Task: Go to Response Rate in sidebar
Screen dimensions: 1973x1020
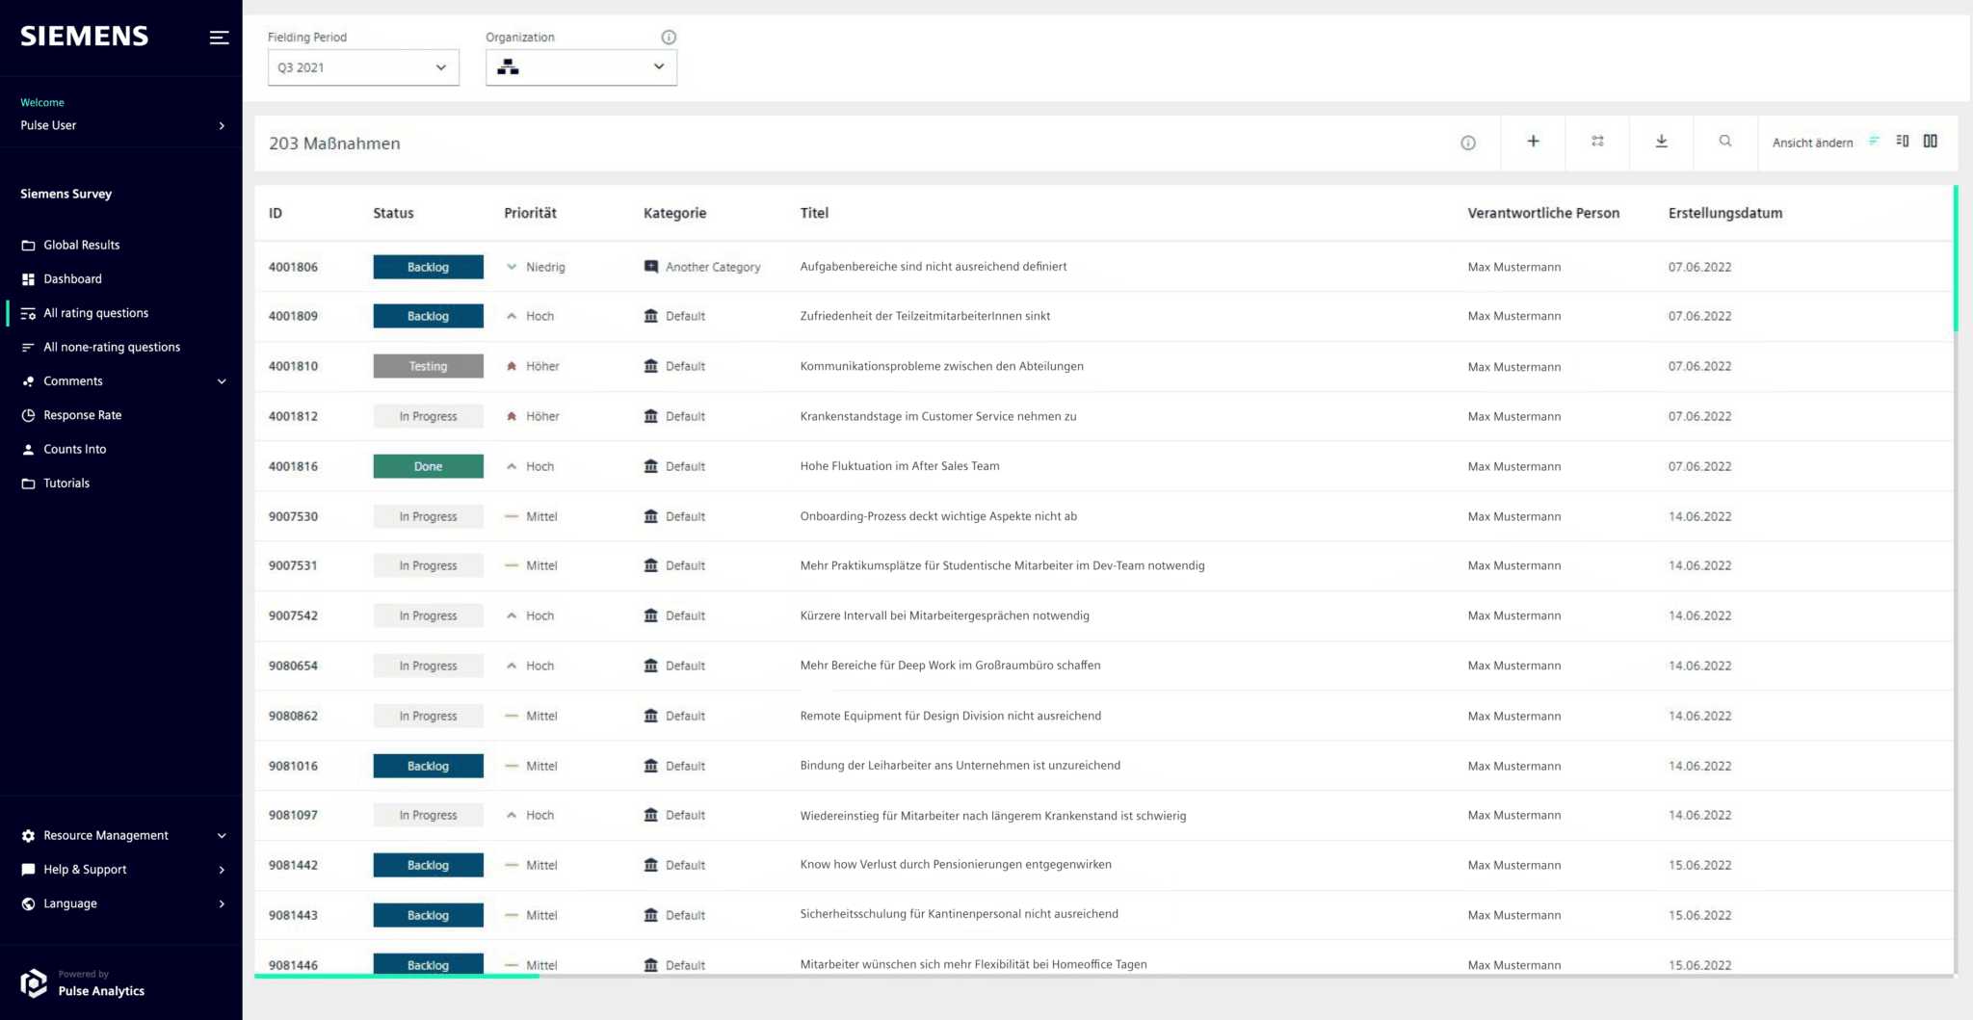Action: pos(82,415)
